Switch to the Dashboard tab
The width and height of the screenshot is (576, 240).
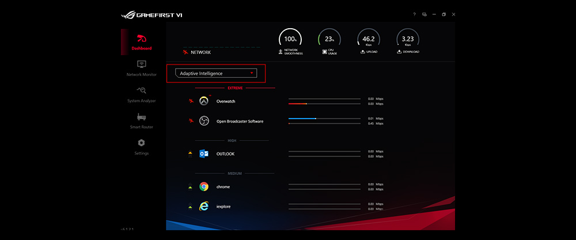pos(141,41)
